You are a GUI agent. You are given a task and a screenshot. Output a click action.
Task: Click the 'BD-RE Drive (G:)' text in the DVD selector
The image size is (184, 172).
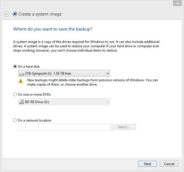(37, 102)
